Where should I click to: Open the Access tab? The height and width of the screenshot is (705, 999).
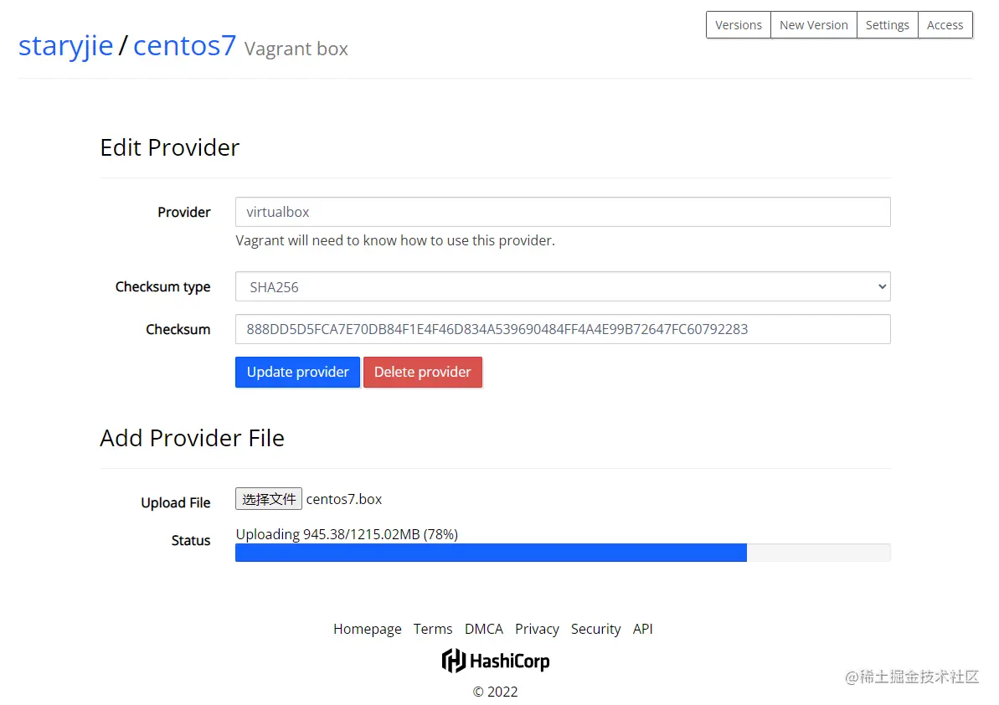(945, 25)
